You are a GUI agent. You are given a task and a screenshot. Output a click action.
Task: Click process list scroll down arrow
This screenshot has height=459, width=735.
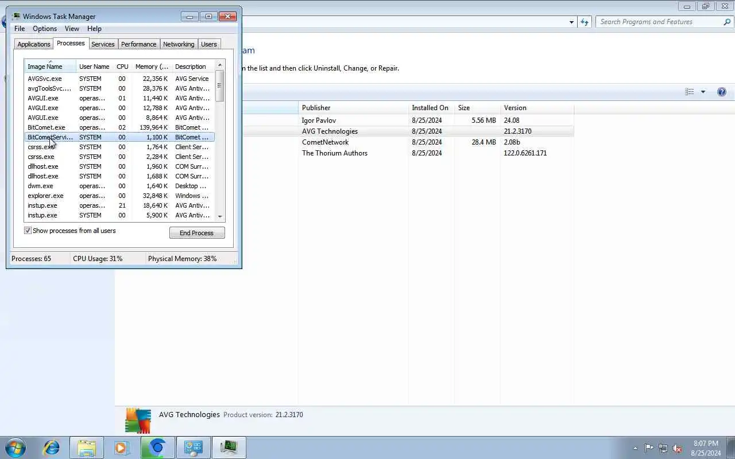click(x=219, y=217)
